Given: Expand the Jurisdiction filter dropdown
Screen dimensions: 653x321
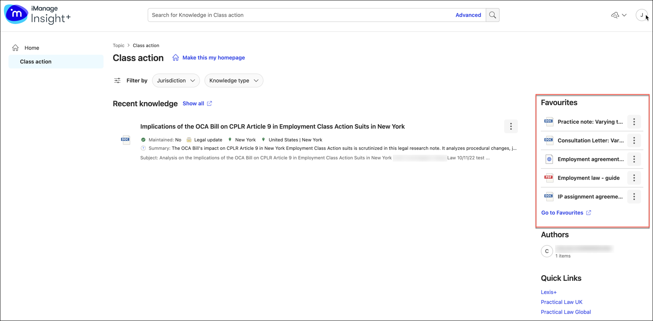Looking at the screenshot, I should (176, 81).
